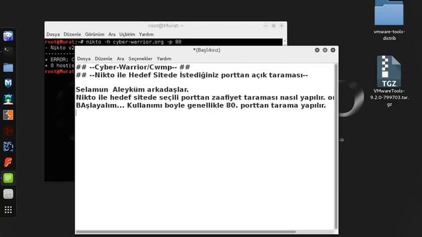Click the Başlıksız editor title bar

[x=206, y=50]
